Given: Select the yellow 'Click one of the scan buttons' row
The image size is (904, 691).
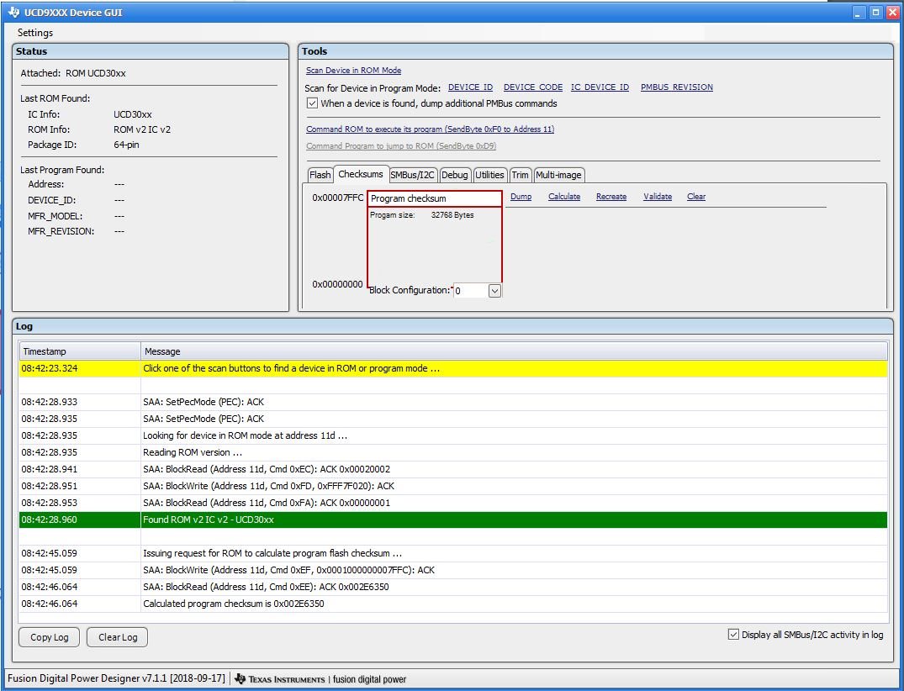Looking at the screenshot, I should point(453,368).
